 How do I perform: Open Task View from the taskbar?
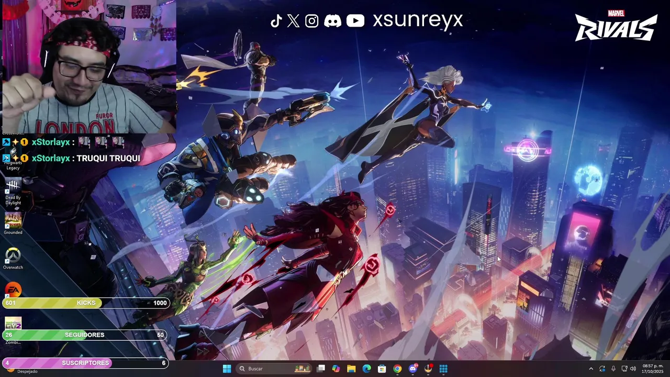[321, 369]
